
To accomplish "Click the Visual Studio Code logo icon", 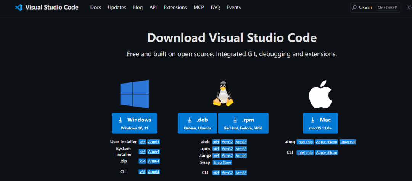I will point(18,7).
